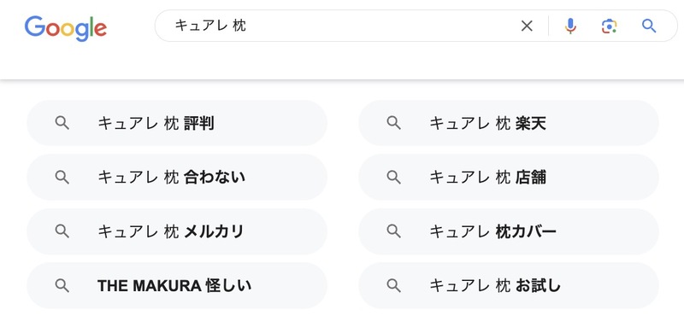Click magnifier icon beside お試し suggestion

(393, 285)
